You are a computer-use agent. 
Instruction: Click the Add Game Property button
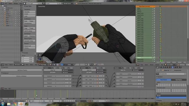[x=22, y=70]
